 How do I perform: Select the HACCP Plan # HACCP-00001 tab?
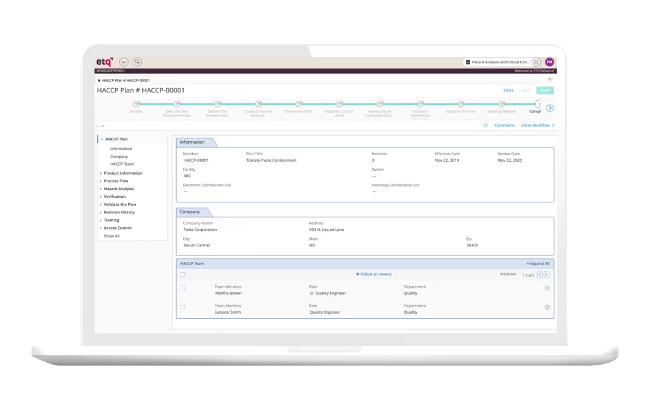pyautogui.click(x=126, y=81)
